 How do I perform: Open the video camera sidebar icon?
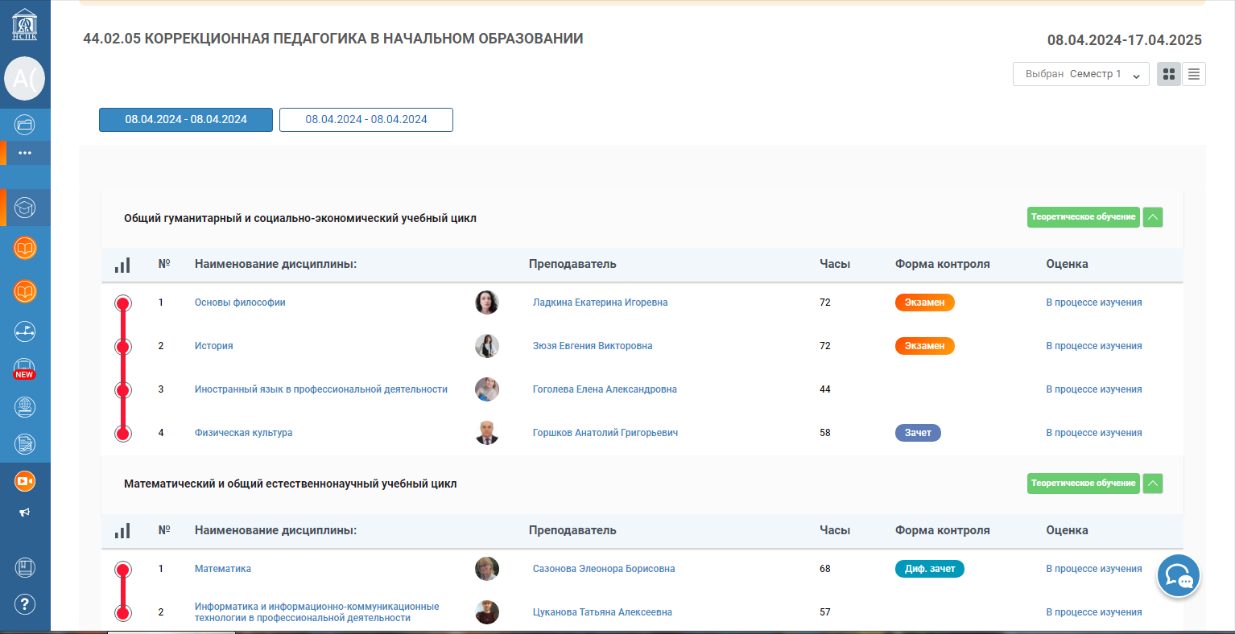(25, 481)
